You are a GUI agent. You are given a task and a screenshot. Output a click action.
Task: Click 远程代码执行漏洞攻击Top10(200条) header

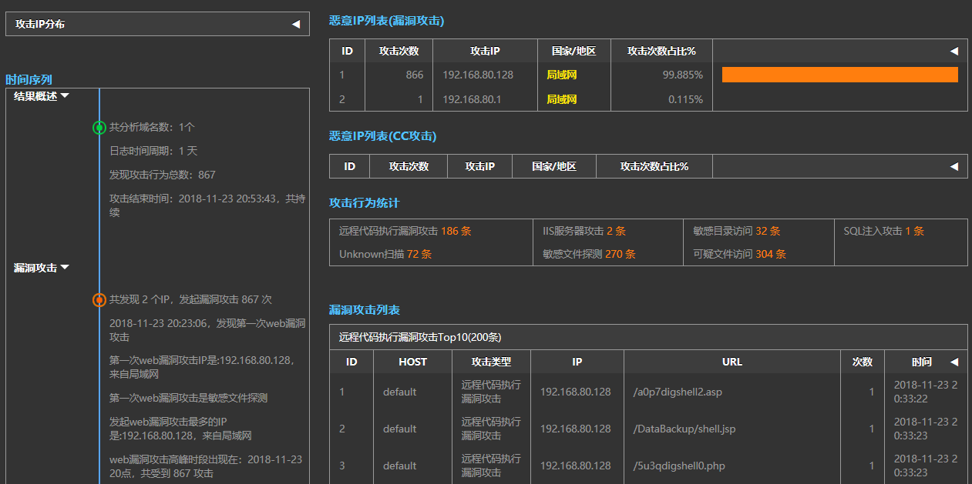click(x=420, y=337)
